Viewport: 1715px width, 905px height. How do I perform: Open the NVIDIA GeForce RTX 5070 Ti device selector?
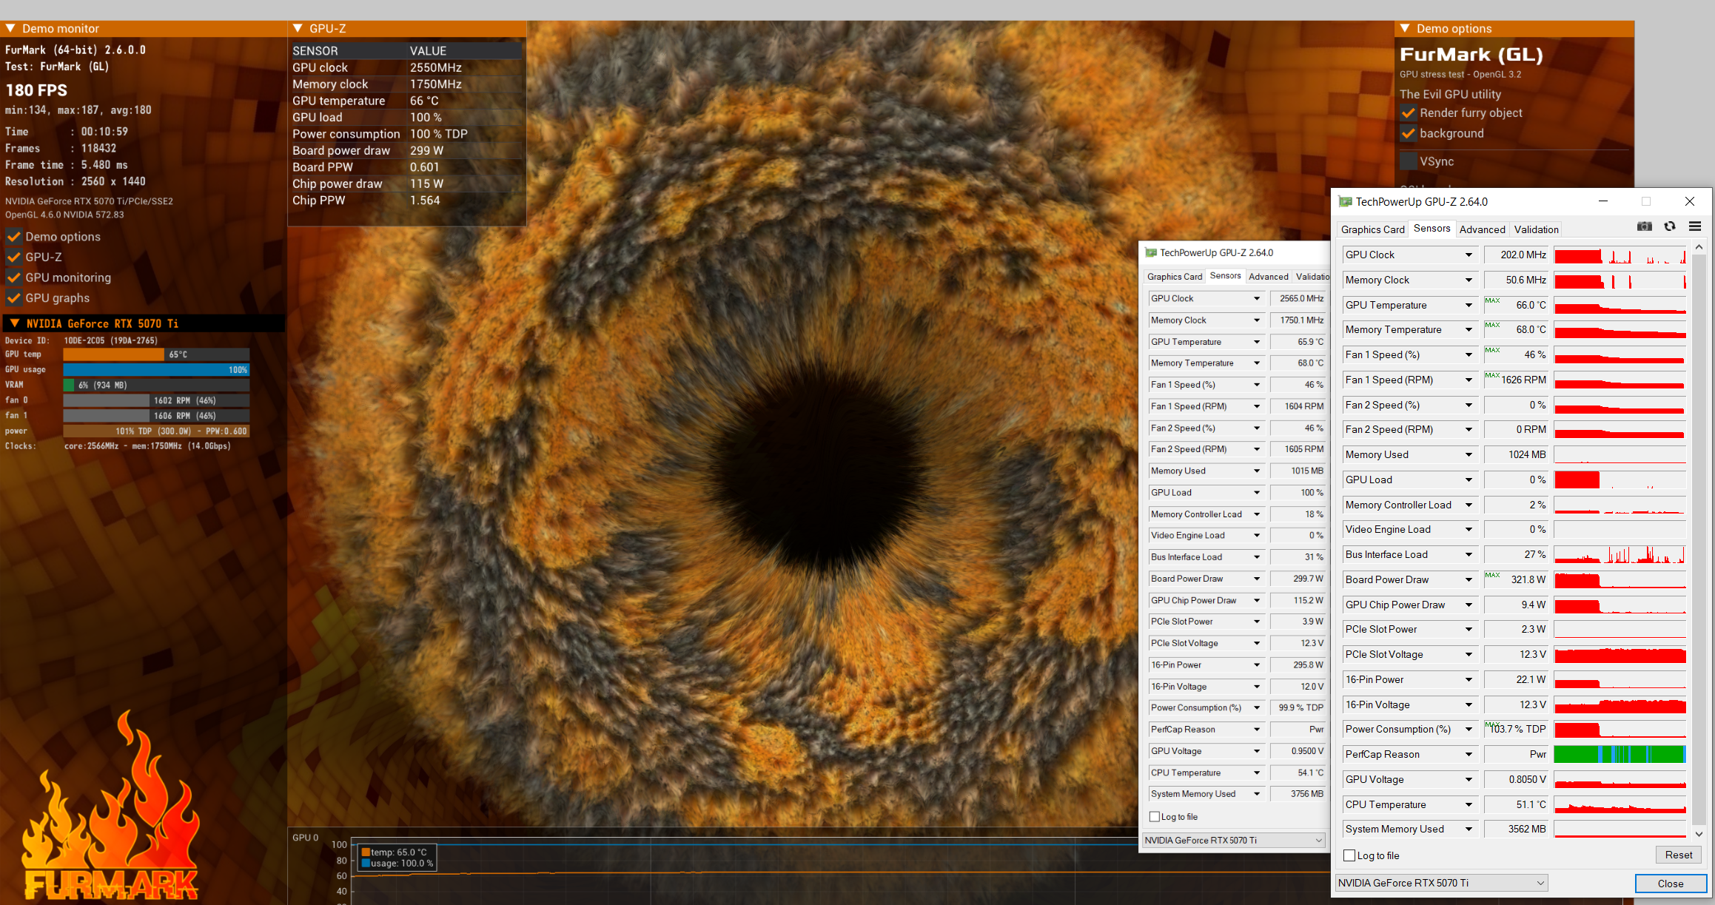(x=1440, y=883)
